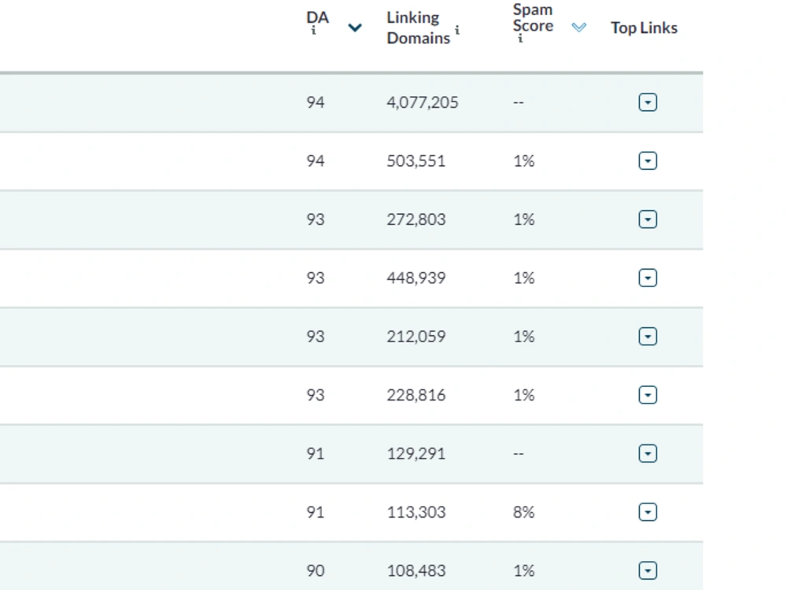Expand Top Links for the 212,059 row
787x590 pixels.
(648, 337)
